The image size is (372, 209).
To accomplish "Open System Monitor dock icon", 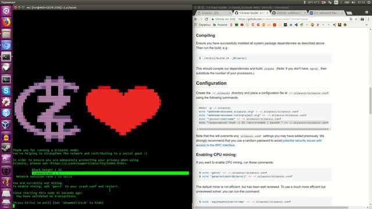I will pyautogui.click(x=6, y=80).
